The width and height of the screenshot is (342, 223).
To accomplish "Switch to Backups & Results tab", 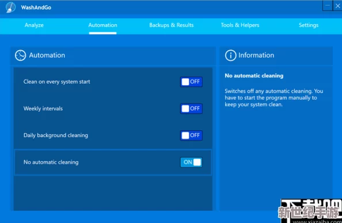I will pyautogui.click(x=172, y=25).
